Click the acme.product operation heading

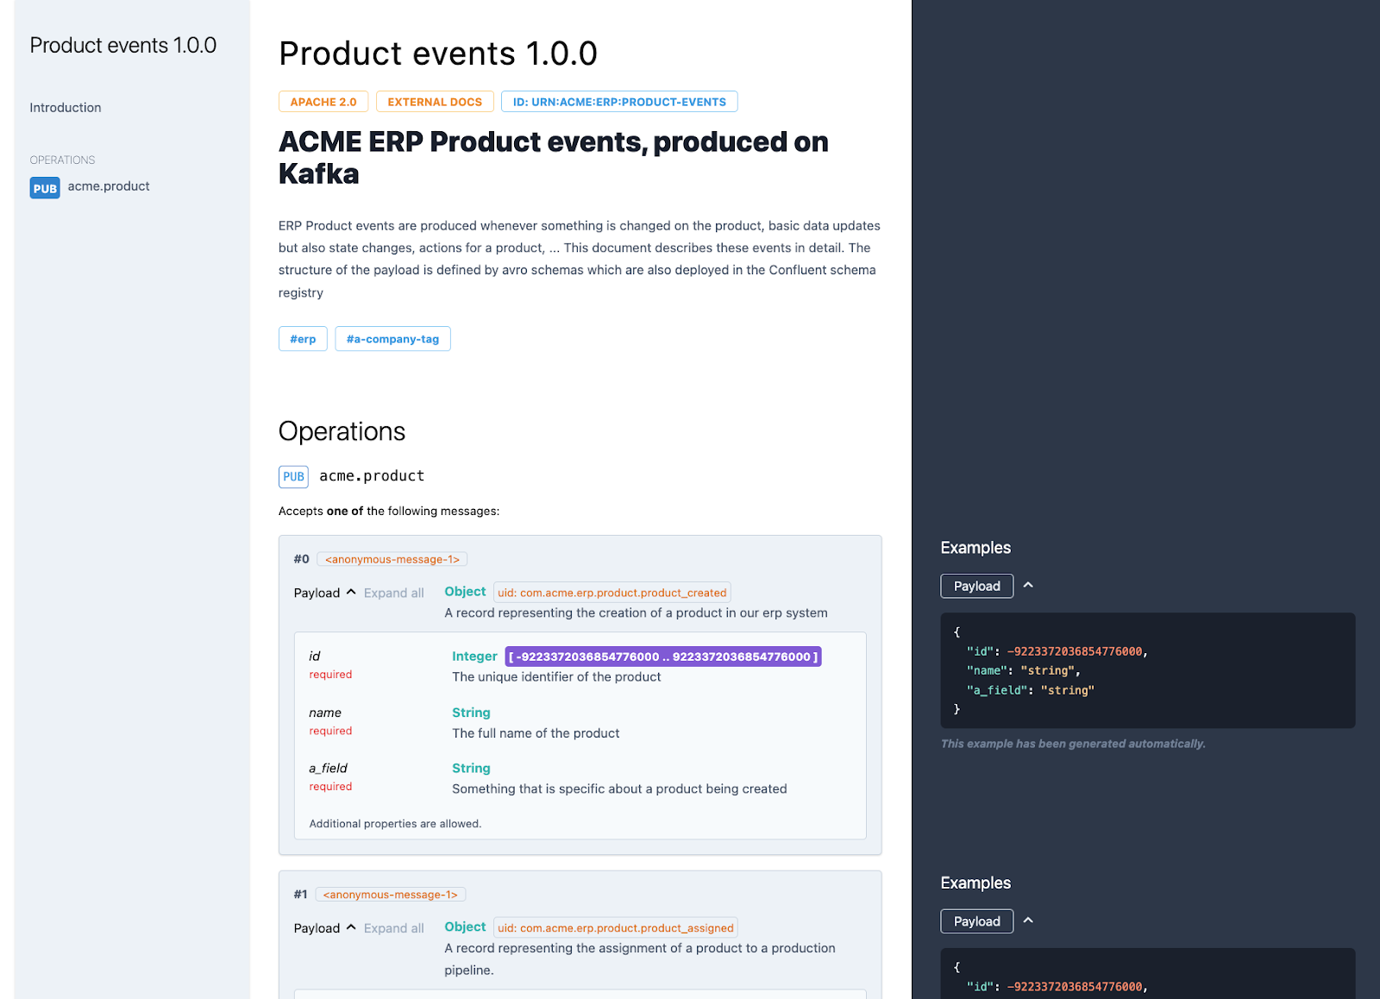pyautogui.click(x=372, y=476)
